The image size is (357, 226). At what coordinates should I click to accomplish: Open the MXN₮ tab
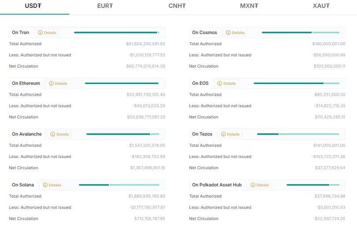pyautogui.click(x=249, y=6)
